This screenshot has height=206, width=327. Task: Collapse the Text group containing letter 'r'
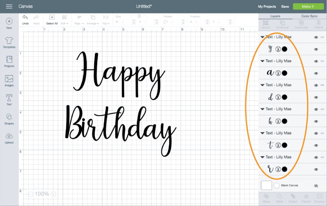(262, 157)
